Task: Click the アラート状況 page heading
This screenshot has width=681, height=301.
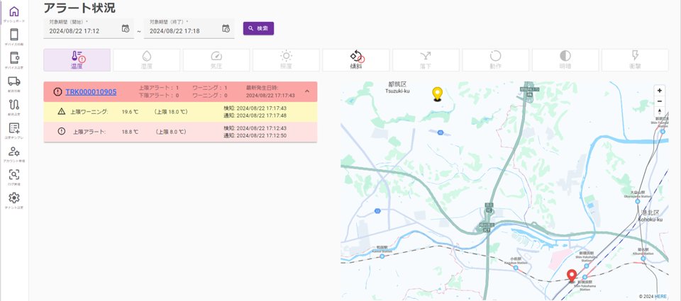Action: [79, 8]
